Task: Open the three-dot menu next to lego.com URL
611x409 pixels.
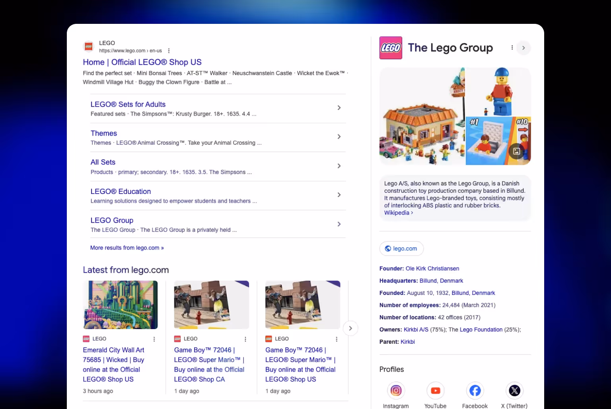Action: [169, 51]
